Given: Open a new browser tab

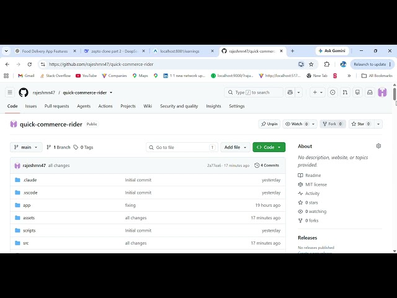Looking at the screenshot, I should click(x=292, y=51).
